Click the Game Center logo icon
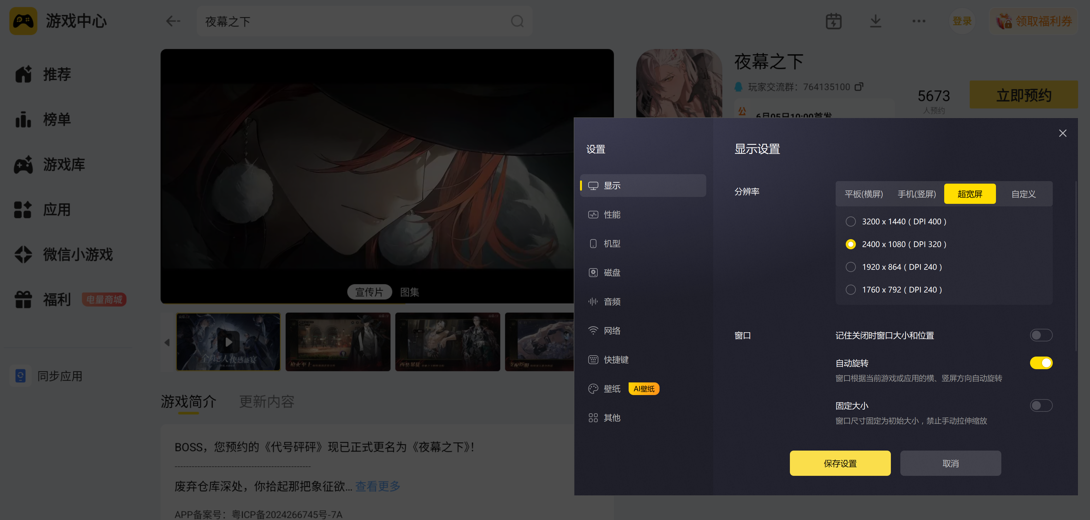The image size is (1090, 520). point(23,21)
